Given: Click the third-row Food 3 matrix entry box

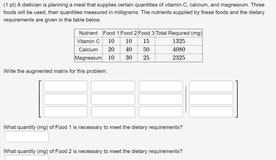Looking at the screenshot, I should (x=160, y=112).
